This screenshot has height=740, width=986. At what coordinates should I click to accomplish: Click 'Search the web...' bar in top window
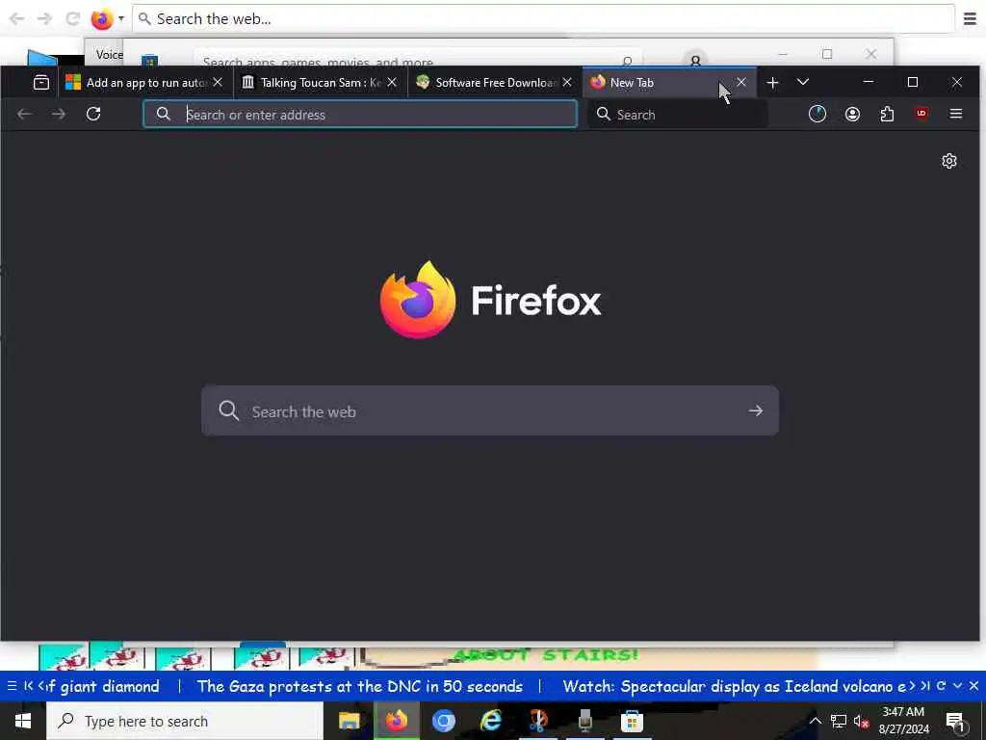tap(543, 19)
